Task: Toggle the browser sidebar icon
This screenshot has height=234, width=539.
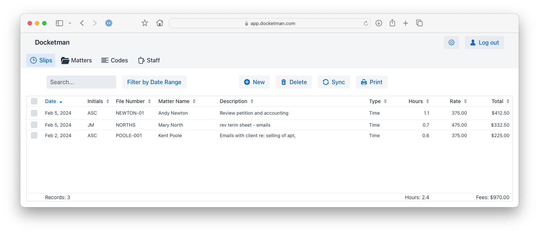Action: coord(60,23)
